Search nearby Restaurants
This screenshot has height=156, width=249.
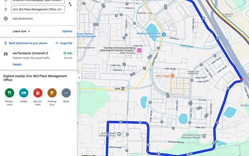(9, 93)
